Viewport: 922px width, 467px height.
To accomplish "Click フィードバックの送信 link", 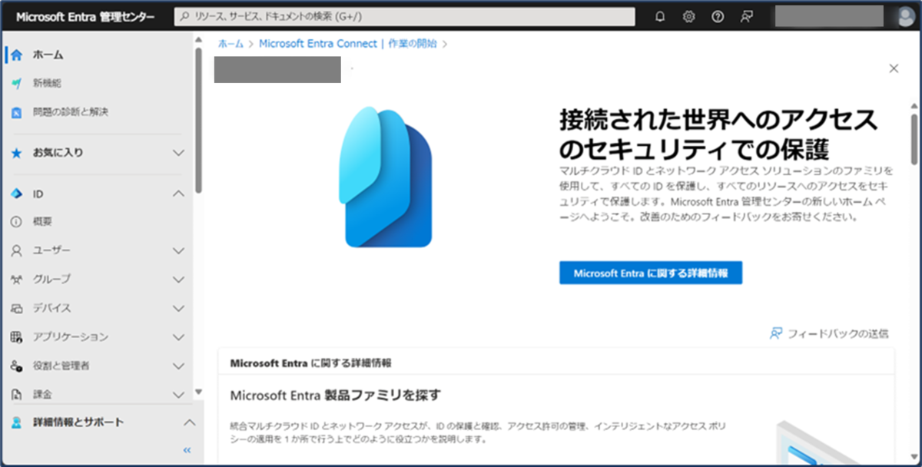I will (837, 333).
